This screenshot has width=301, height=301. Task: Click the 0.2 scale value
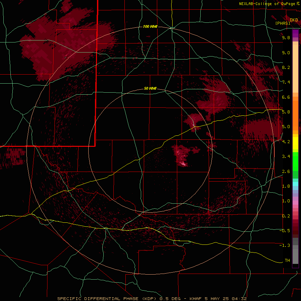(x=286, y=216)
